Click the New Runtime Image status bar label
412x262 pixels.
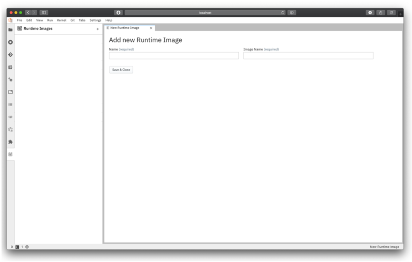(384, 246)
